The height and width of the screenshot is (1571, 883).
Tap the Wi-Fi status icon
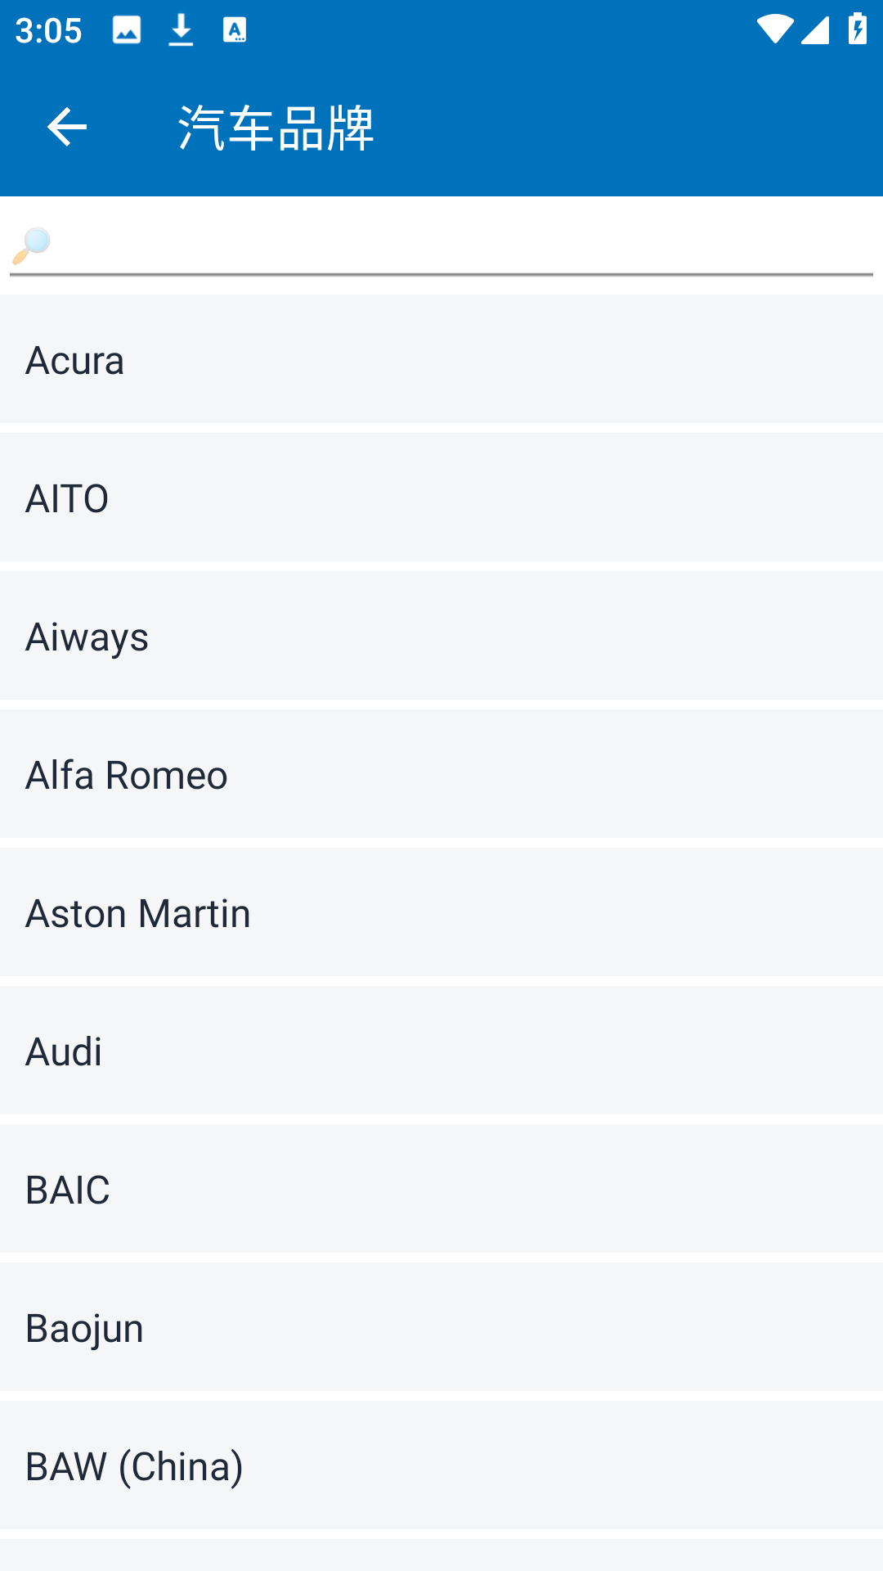pyautogui.click(x=773, y=30)
